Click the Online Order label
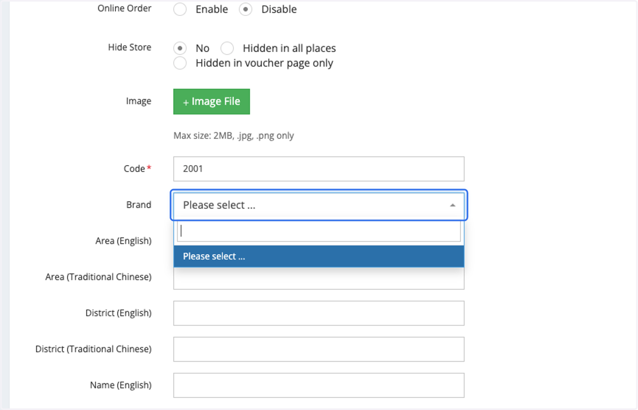 pyautogui.click(x=124, y=8)
